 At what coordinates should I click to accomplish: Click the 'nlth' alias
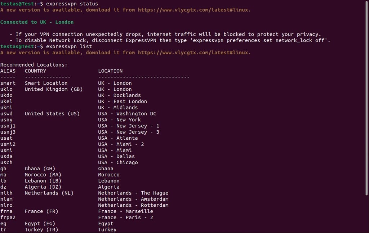(6, 193)
